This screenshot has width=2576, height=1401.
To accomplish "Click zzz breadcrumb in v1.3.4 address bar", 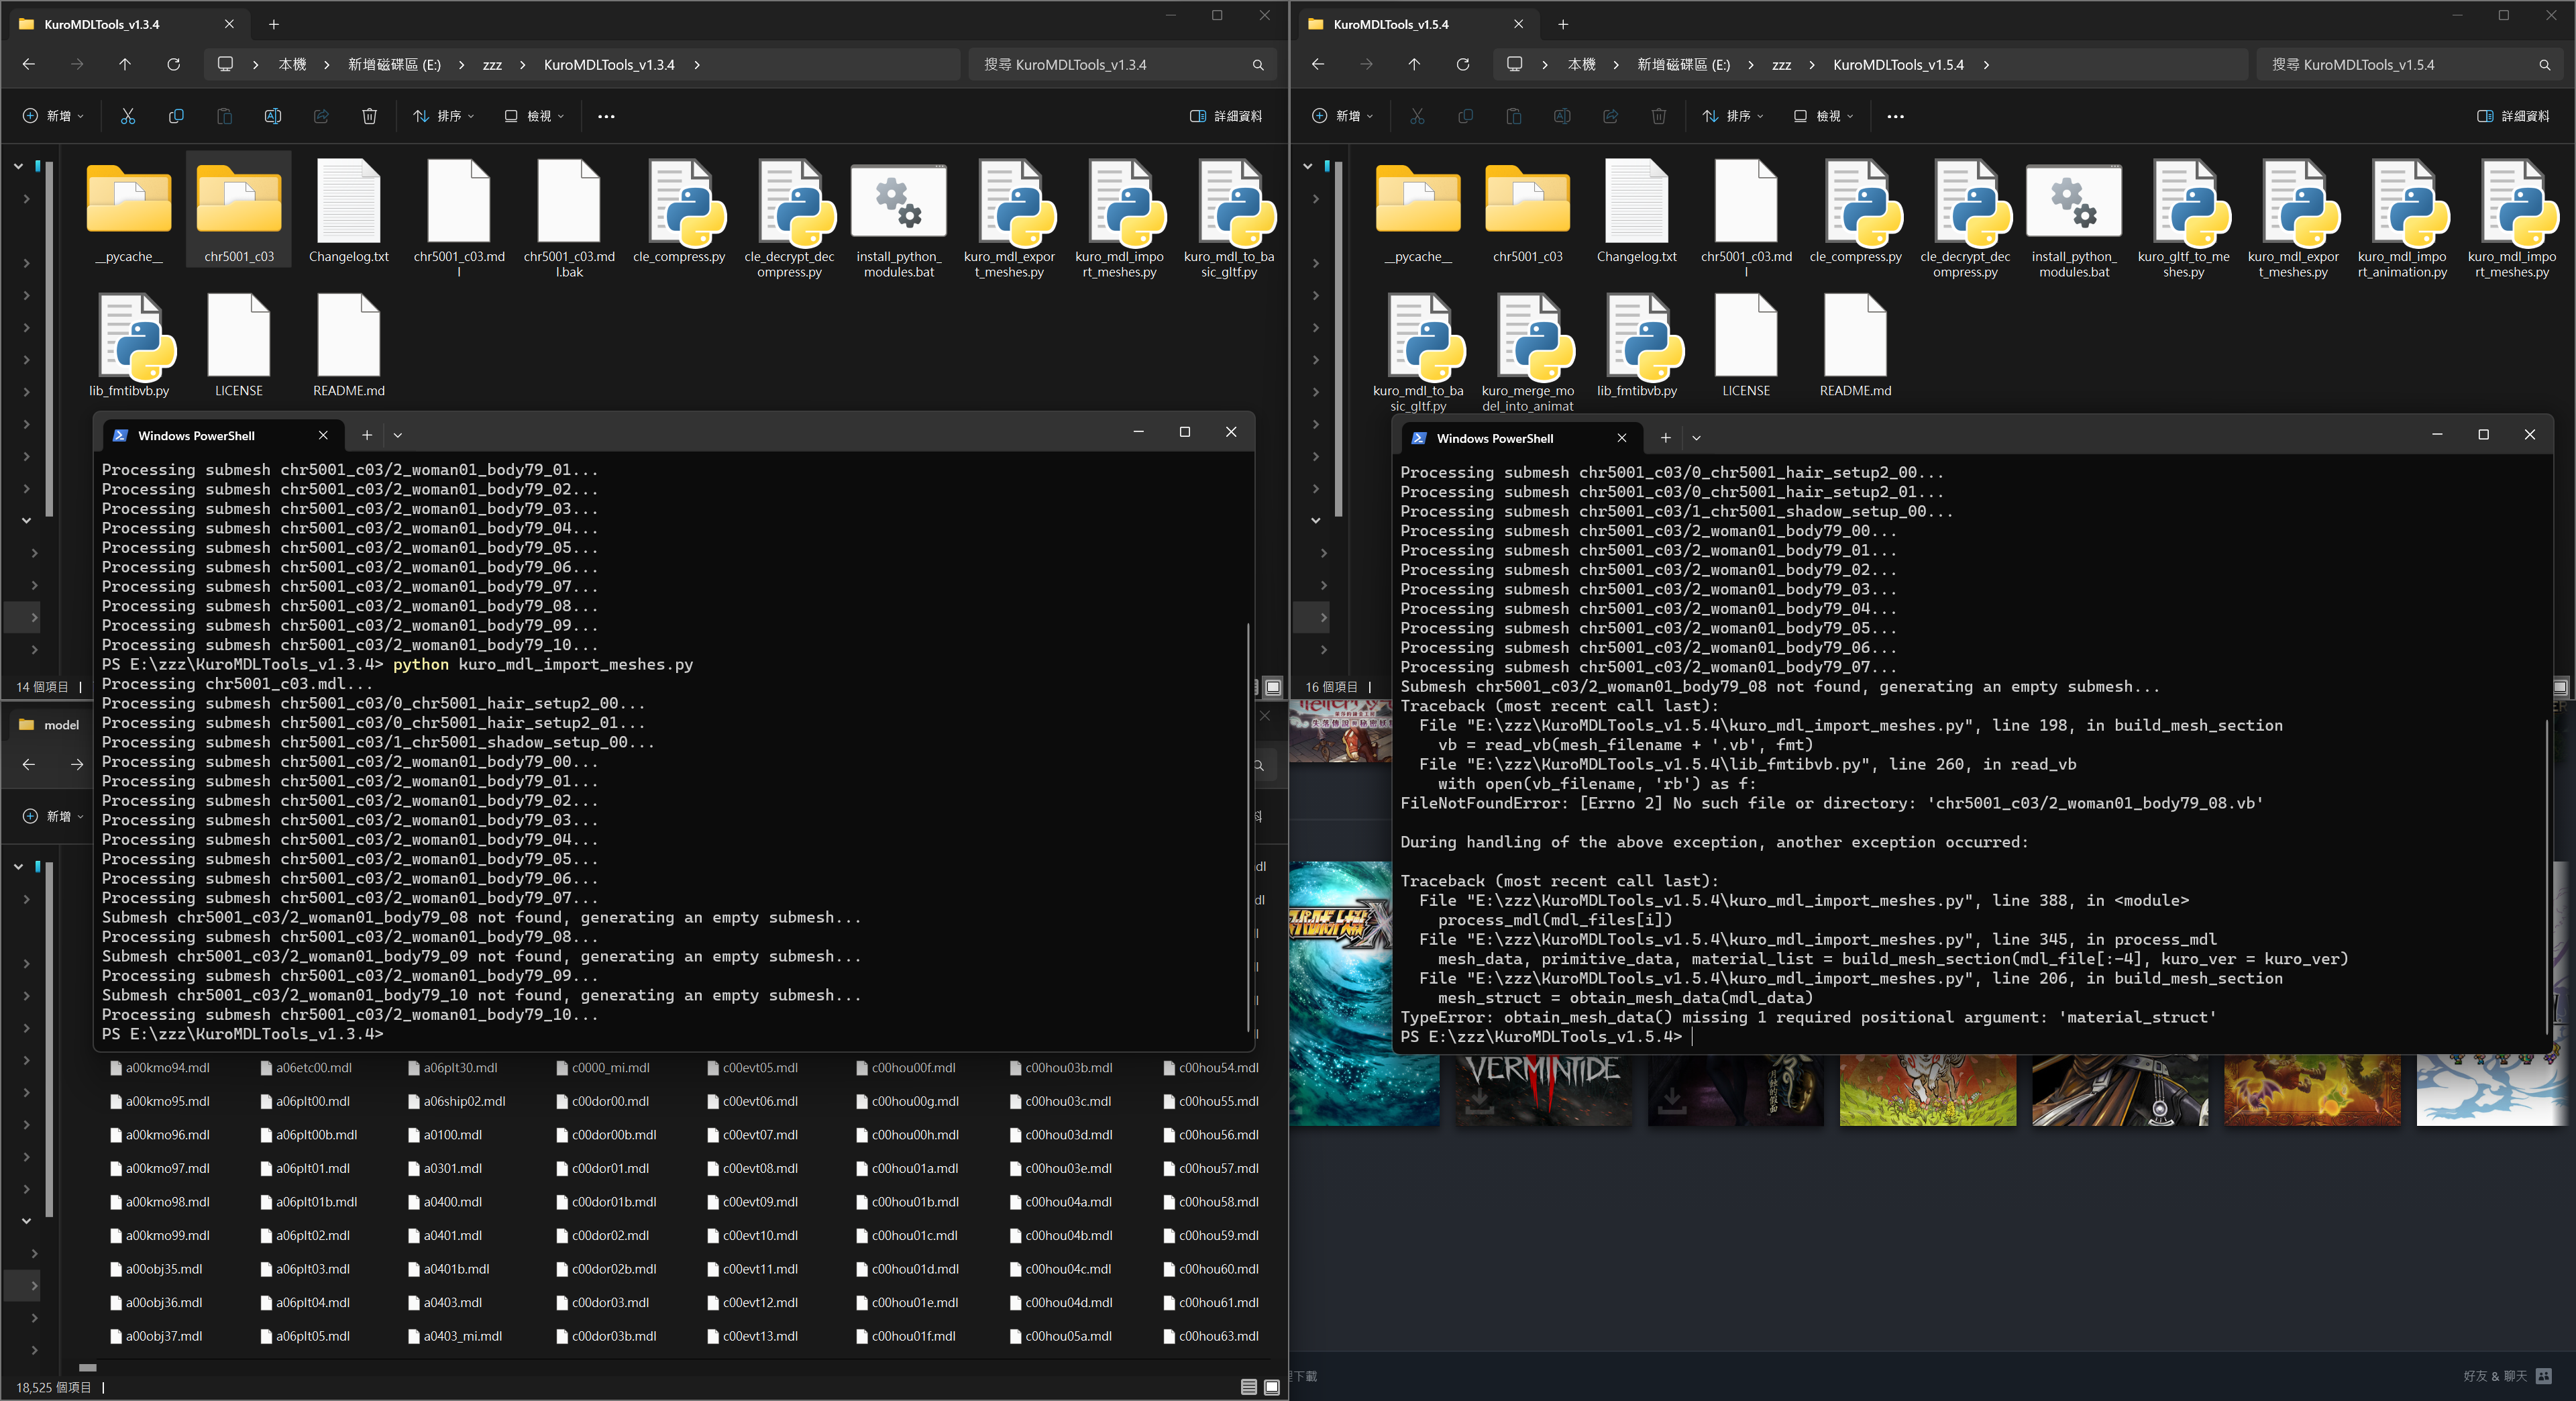I will 492,64.
